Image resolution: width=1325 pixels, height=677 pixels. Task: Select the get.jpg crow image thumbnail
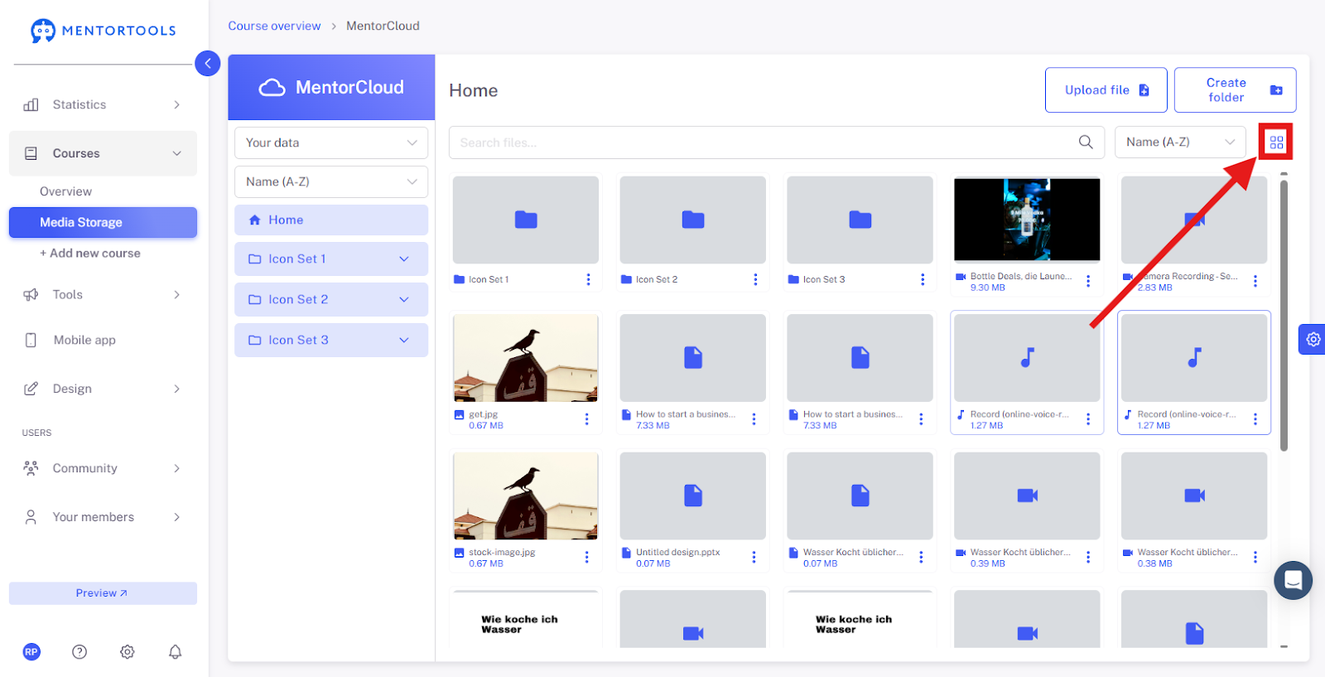click(526, 358)
